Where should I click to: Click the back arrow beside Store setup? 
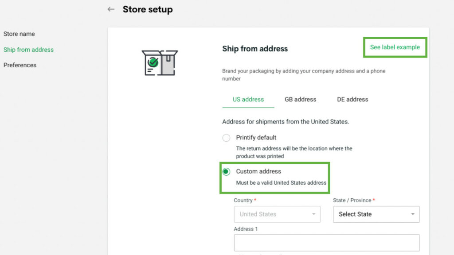[x=111, y=9]
